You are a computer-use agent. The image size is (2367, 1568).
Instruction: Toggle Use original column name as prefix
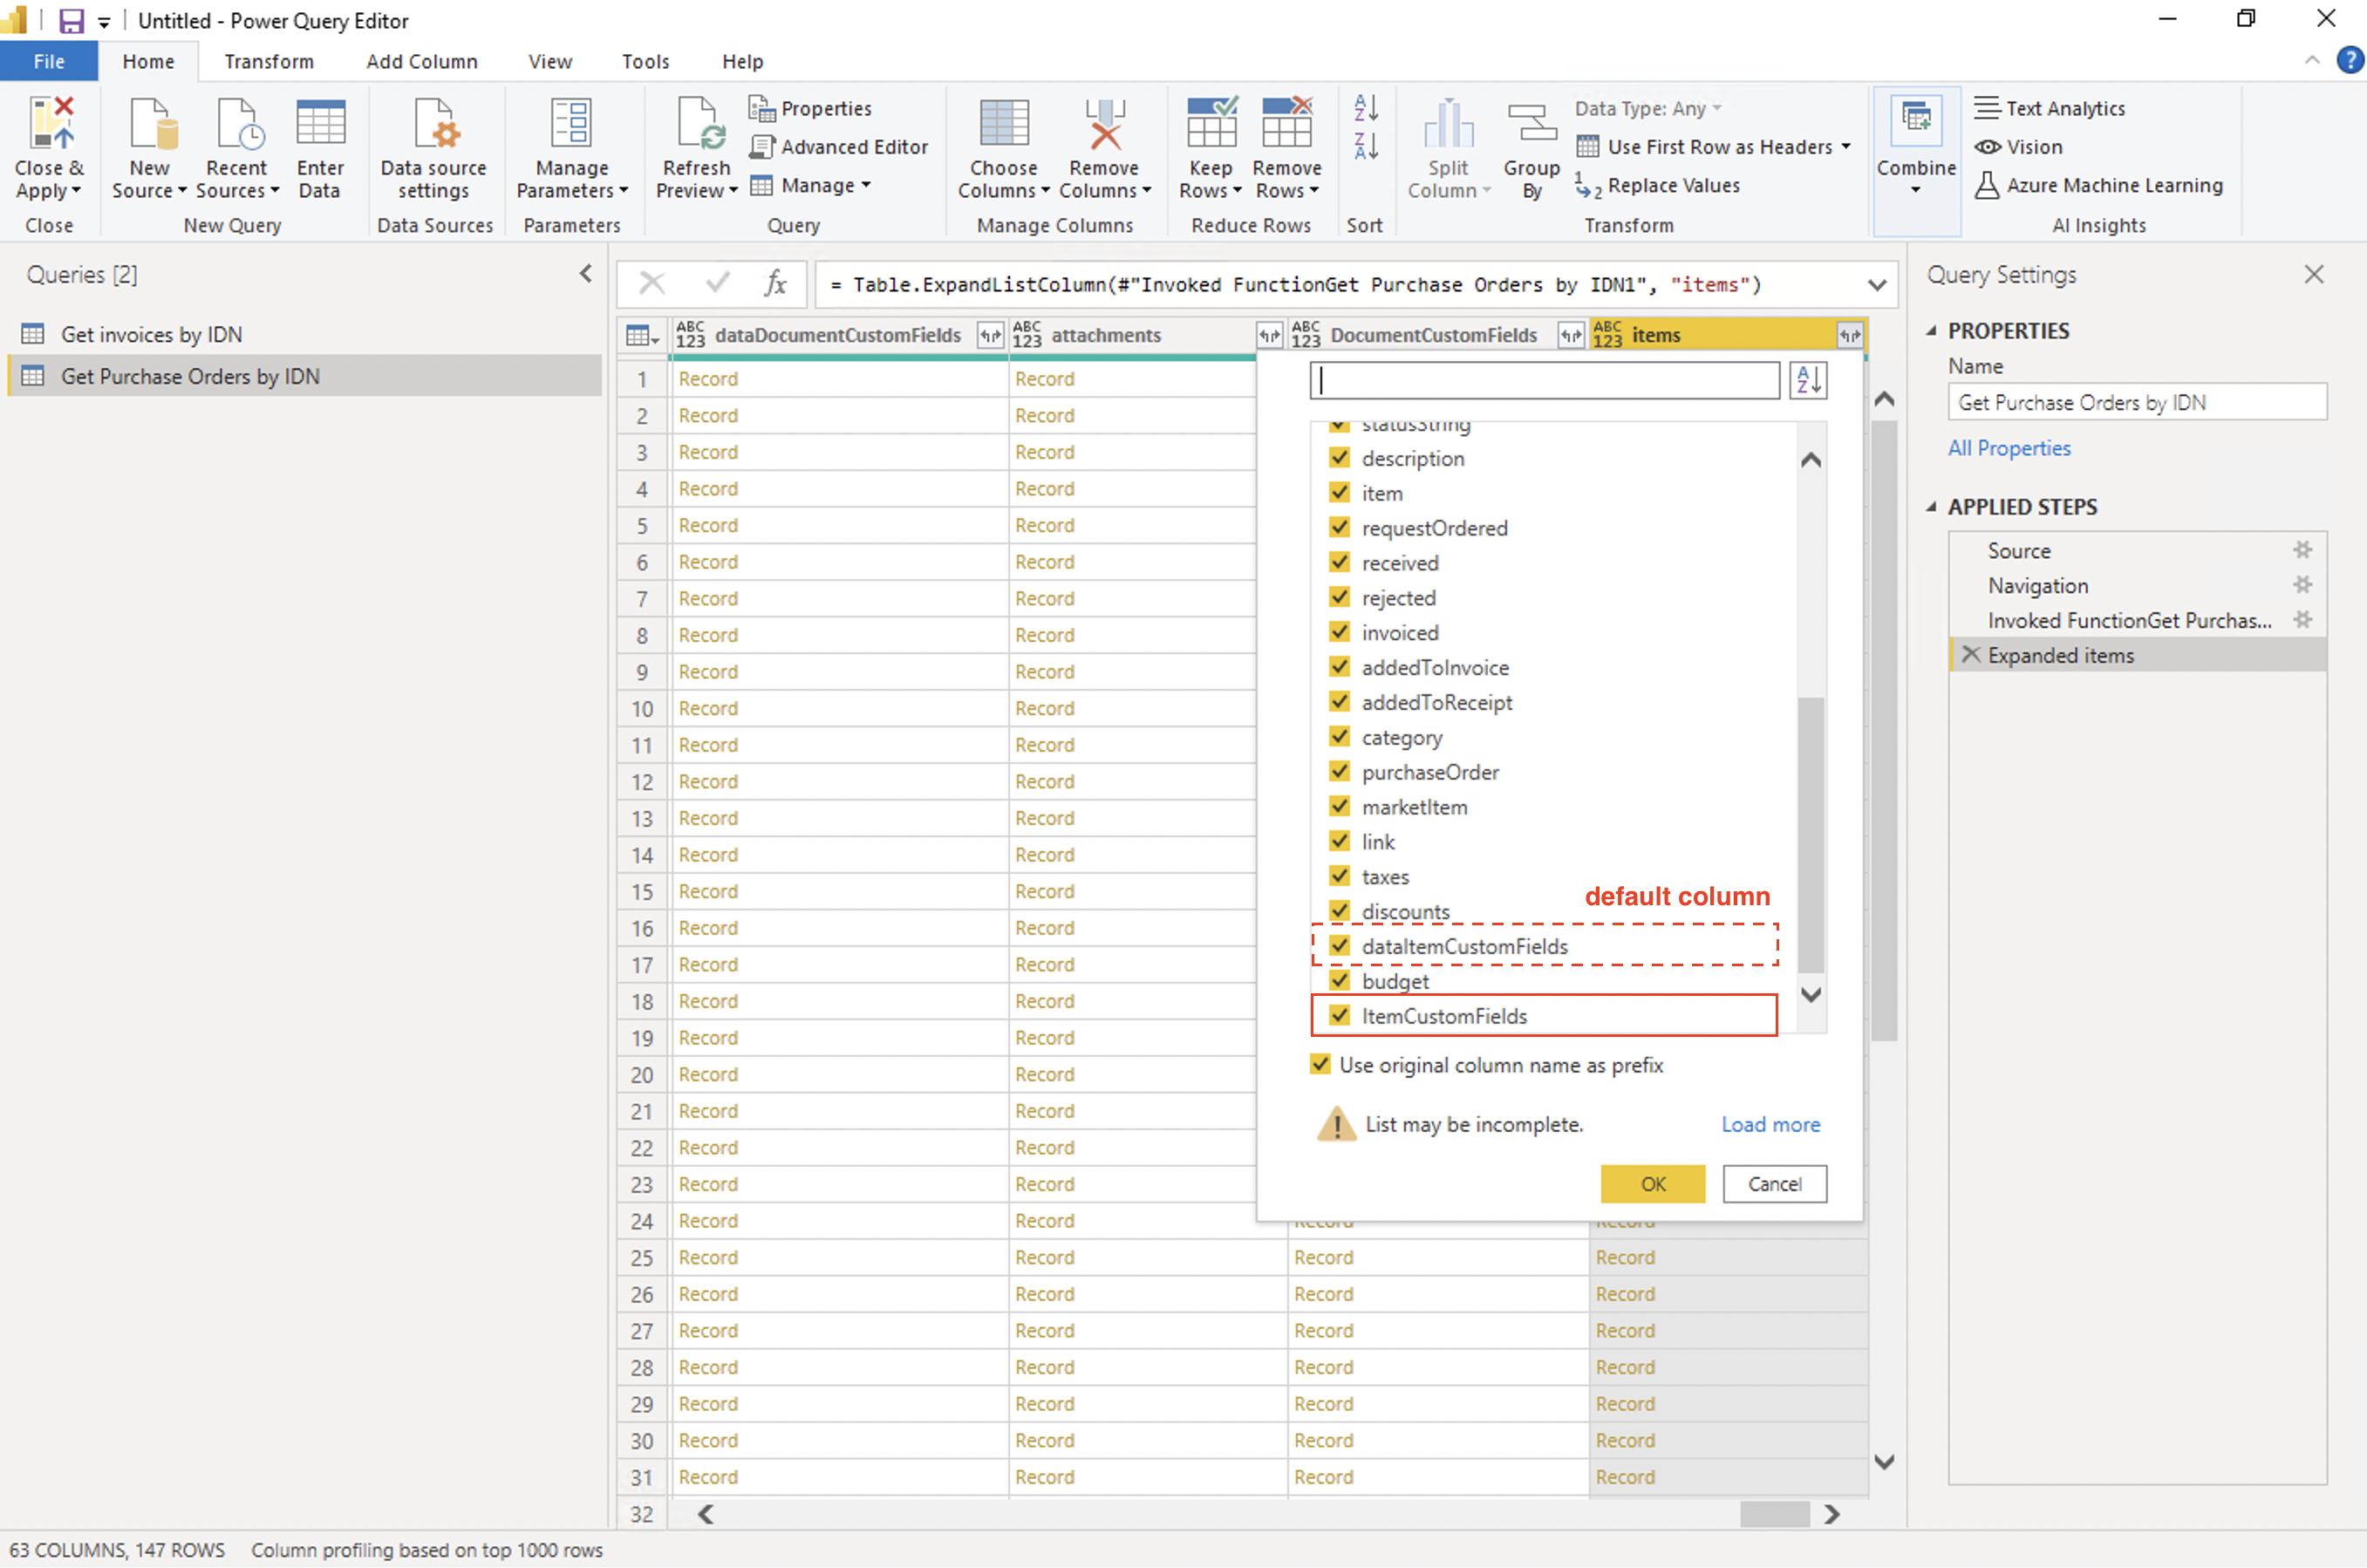tap(1320, 1065)
